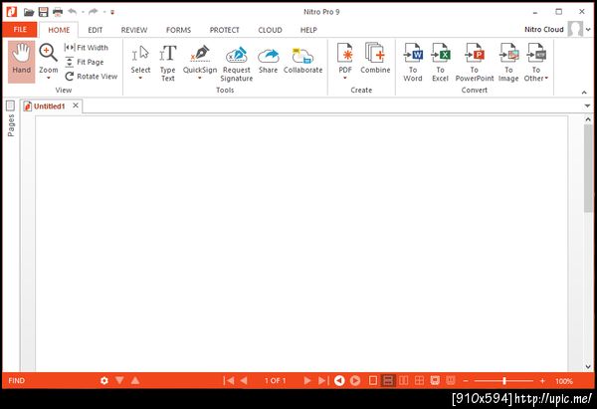Toggle full screen view mode
This screenshot has height=409, width=597.
tap(435, 380)
